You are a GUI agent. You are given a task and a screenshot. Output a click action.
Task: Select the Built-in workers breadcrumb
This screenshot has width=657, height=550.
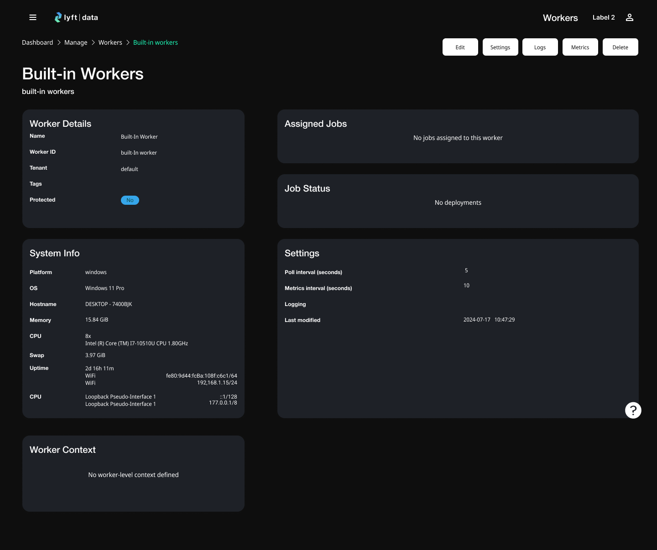tap(156, 42)
